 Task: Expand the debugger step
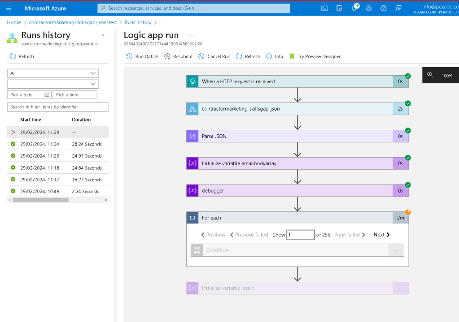click(297, 190)
